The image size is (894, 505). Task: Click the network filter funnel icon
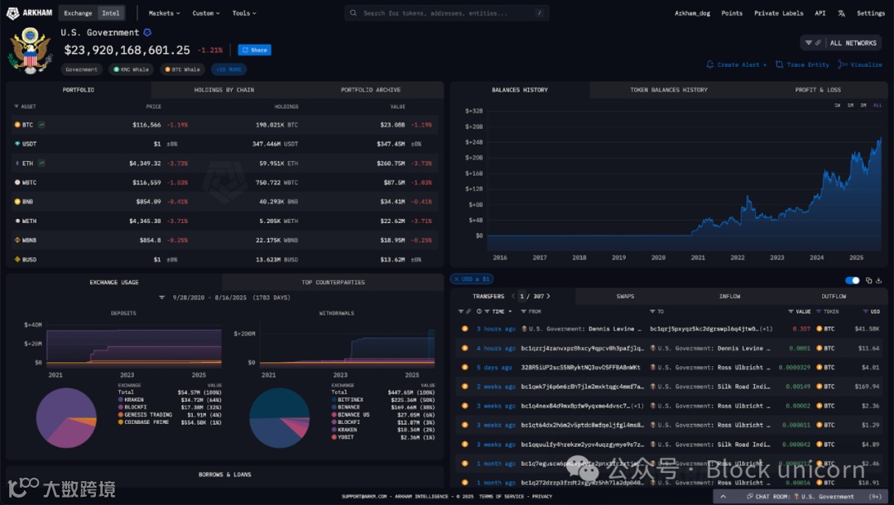tap(809, 43)
